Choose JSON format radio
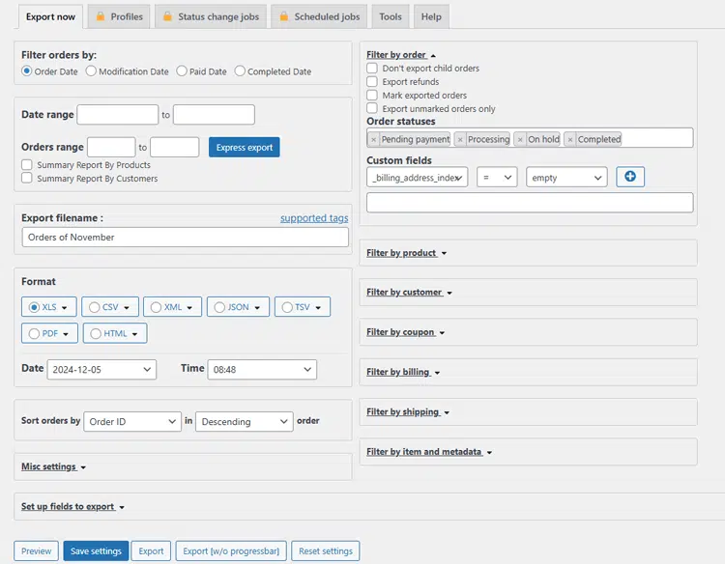This screenshot has width=725, height=564. (219, 307)
